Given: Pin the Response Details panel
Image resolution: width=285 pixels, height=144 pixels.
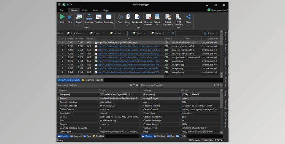Looking at the screenshot, I should [214, 85].
